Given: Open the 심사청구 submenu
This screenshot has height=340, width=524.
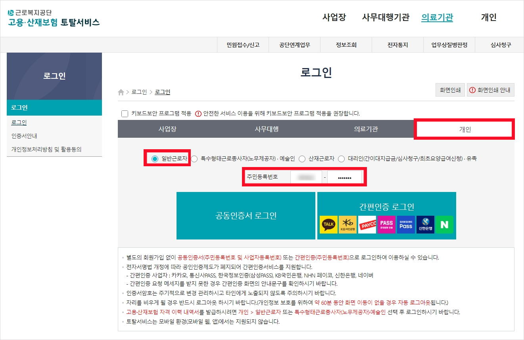Looking at the screenshot, I should 501,45.
